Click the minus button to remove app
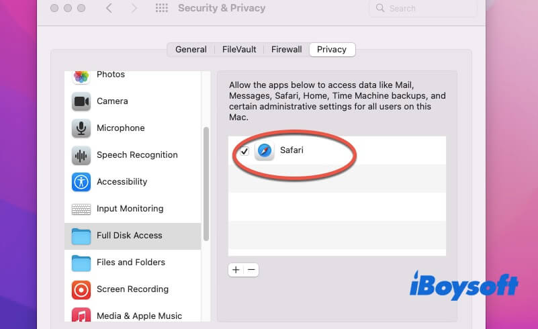Image resolution: width=538 pixels, height=329 pixels. 251,270
